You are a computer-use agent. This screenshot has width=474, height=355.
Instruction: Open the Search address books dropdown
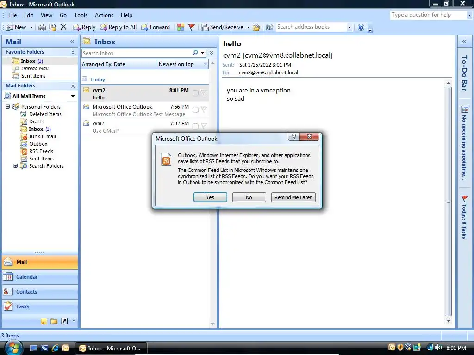coord(350,27)
